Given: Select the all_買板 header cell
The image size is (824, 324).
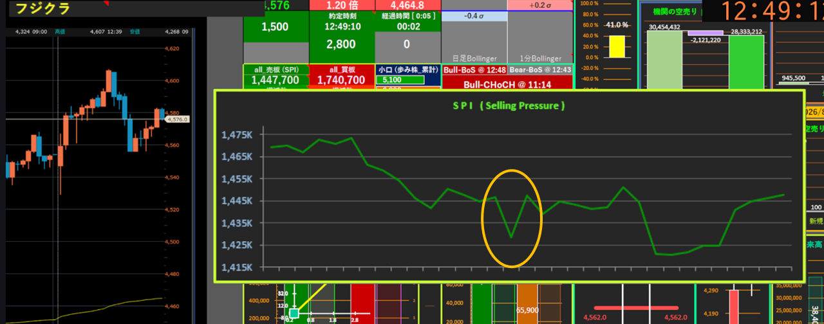Looking at the screenshot, I should click(342, 69).
